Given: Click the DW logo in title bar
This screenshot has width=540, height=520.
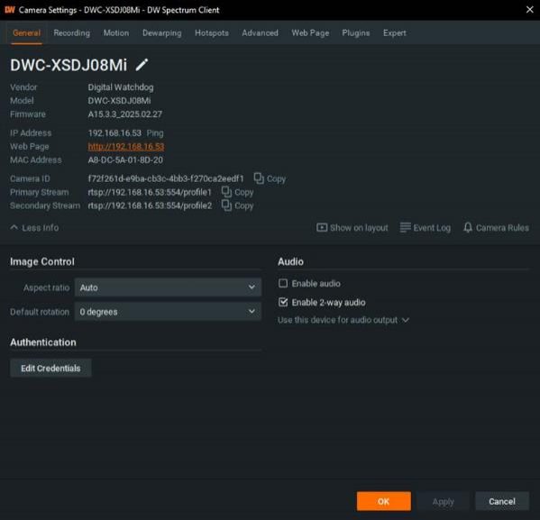Looking at the screenshot, I should [10, 10].
